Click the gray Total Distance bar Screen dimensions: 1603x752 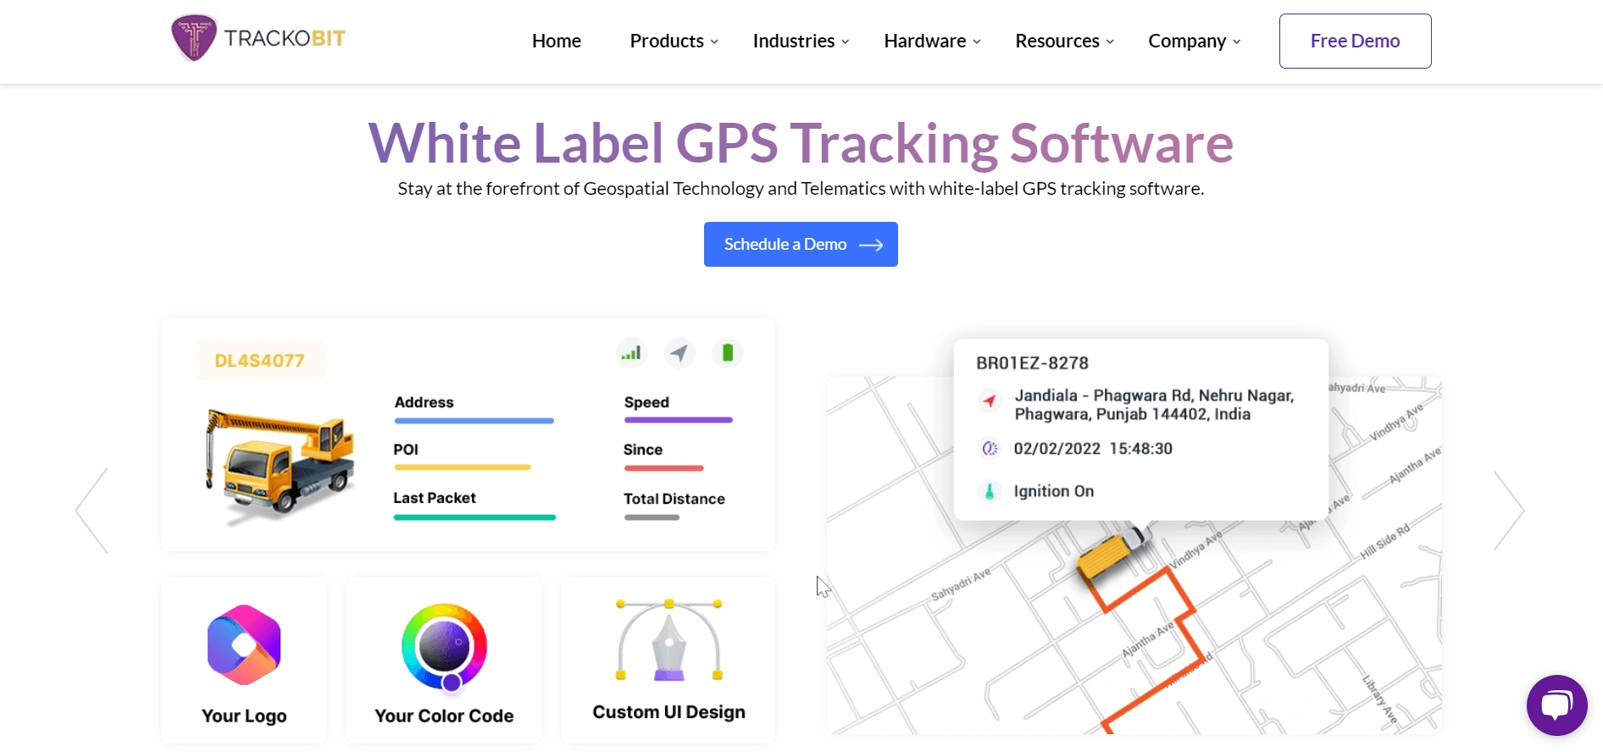coord(652,517)
